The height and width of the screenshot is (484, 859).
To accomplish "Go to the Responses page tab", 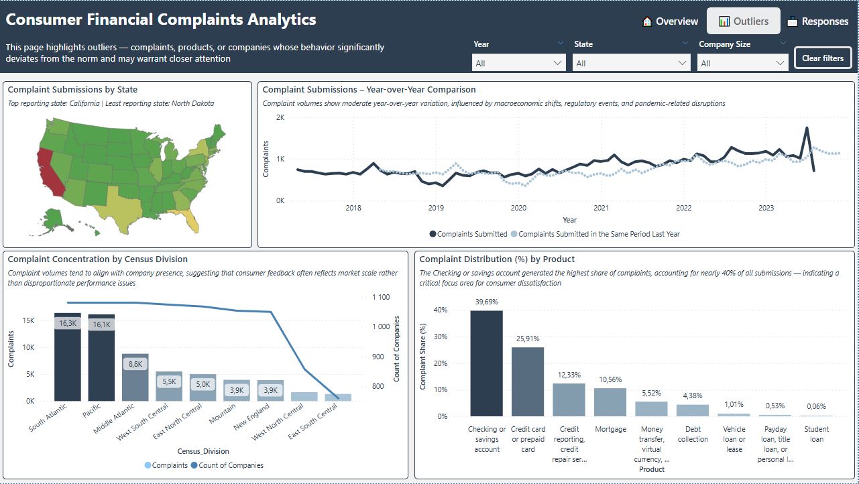I will (x=818, y=21).
